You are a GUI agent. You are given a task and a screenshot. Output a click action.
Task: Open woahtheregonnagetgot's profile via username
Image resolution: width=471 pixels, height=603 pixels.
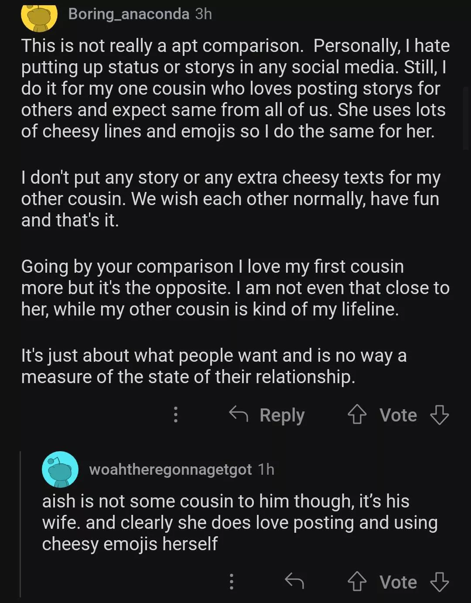click(170, 469)
